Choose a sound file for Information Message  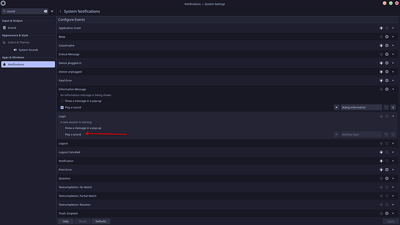pyautogui.click(x=393, y=107)
